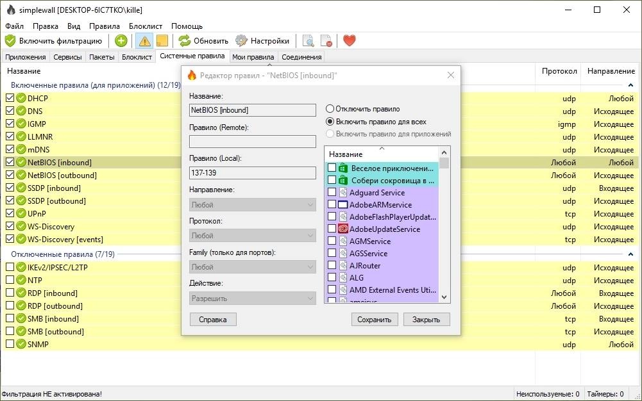The width and height of the screenshot is (642, 401).
Task: Click the green status icon of DNS rule
Action: coord(21,111)
